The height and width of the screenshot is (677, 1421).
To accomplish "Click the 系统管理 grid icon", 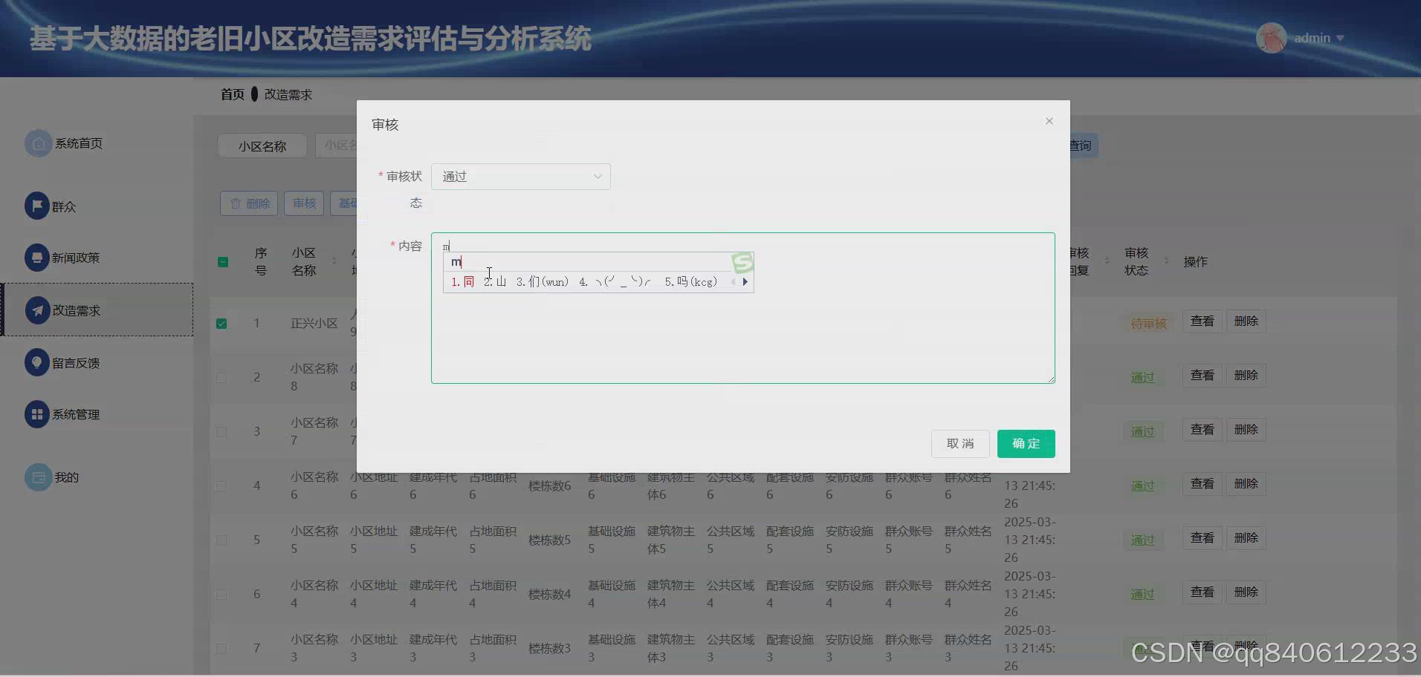I will click(37, 414).
